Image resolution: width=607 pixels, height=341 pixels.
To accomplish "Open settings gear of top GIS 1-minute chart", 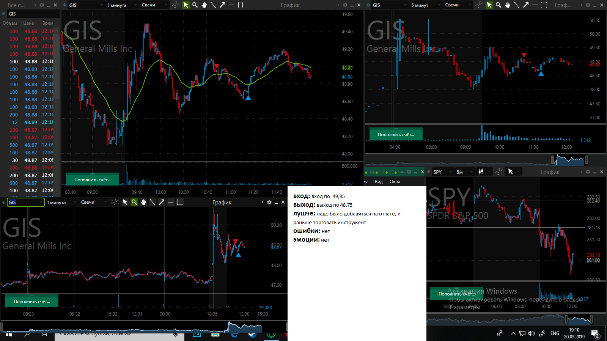I will pos(345,5).
